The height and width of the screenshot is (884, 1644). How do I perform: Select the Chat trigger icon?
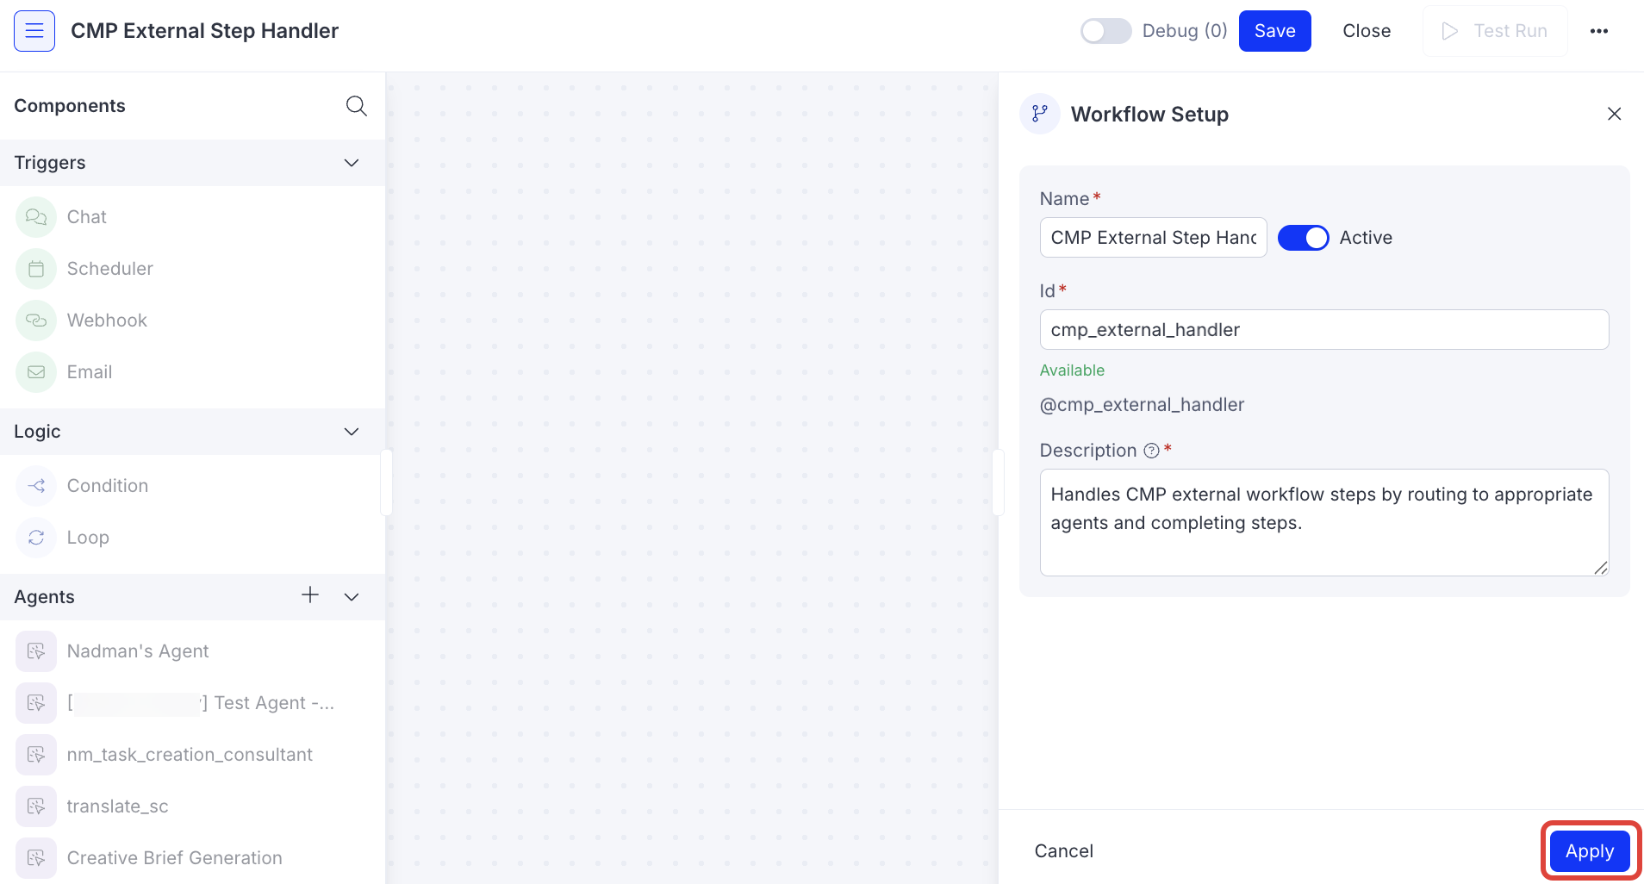(35, 216)
